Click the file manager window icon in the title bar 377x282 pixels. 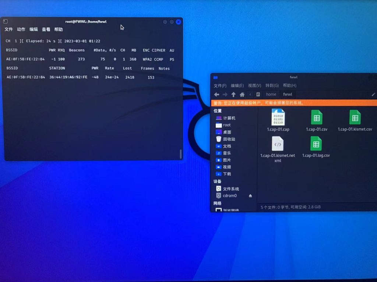tap(215, 77)
